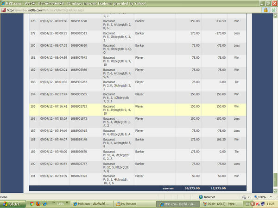278x208 pixels.
Task: Click reference number 1068911270
Action: pyautogui.click(x=79, y=21)
